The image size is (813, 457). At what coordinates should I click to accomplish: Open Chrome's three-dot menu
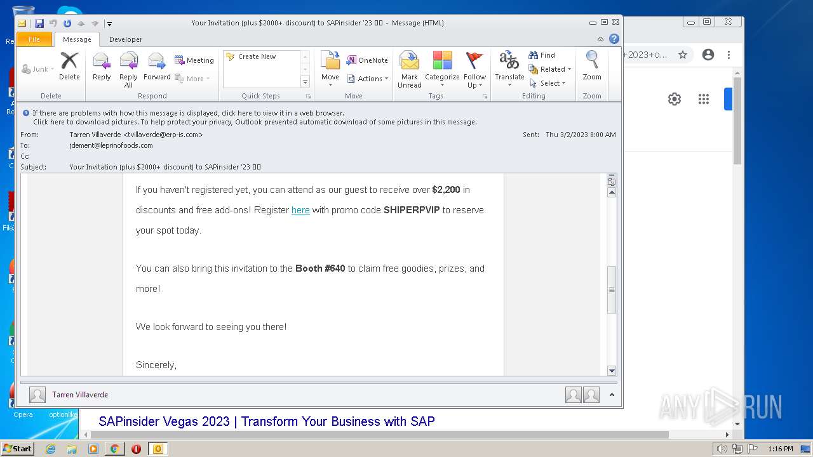tap(729, 55)
